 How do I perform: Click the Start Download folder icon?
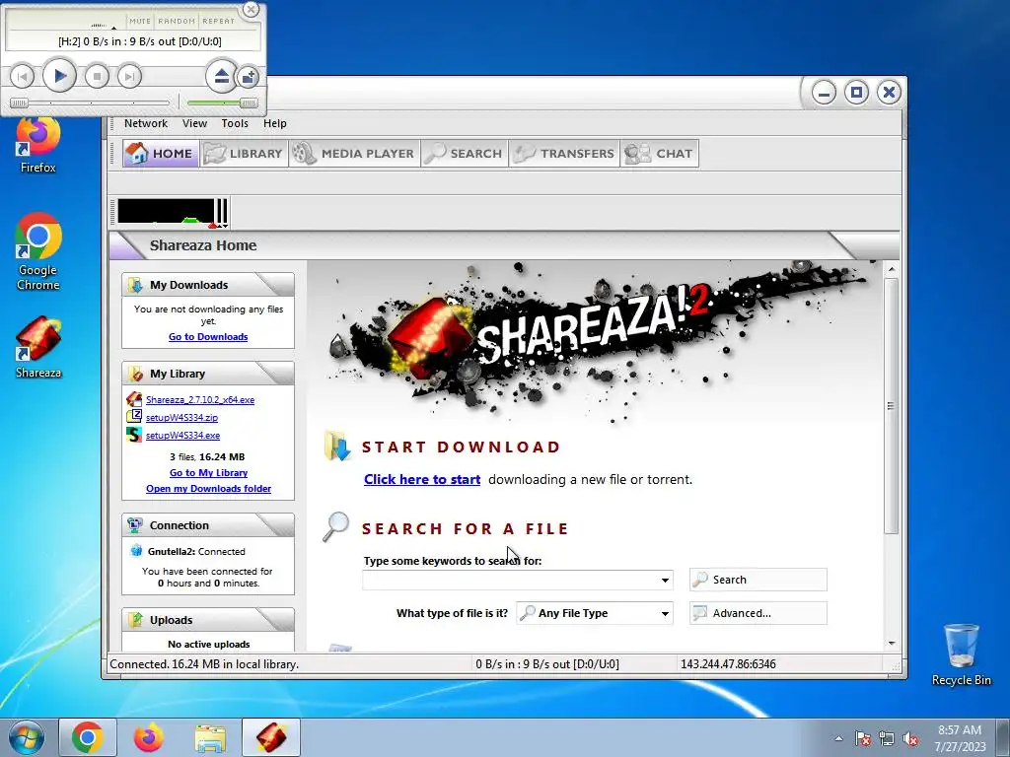pos(337,447)
